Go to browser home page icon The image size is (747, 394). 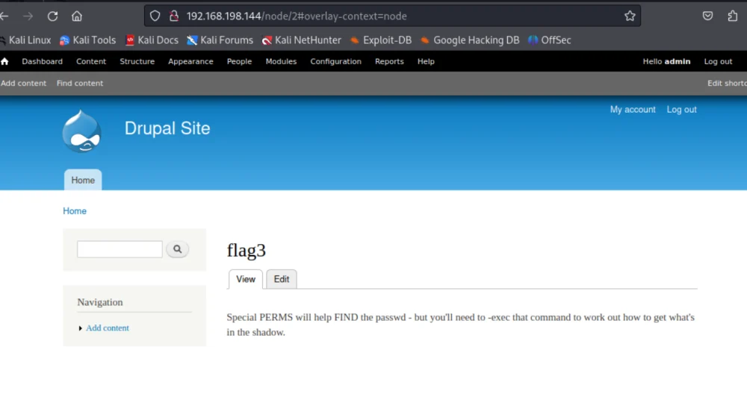(77, 16)
